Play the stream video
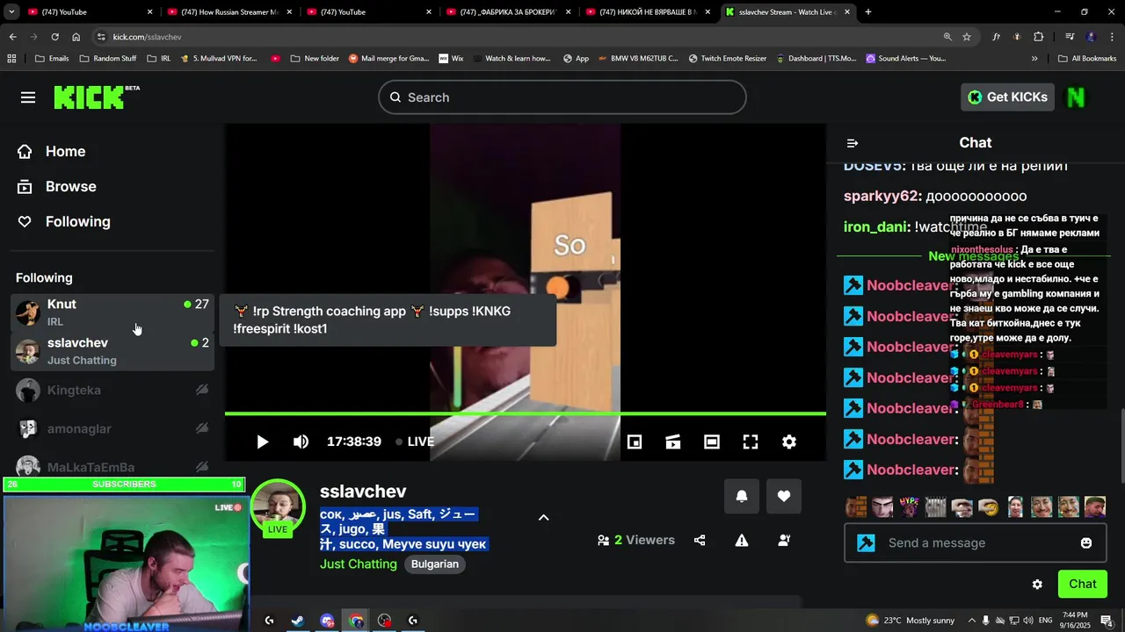This screenshot has width=1125, height=632. [262, 442]
